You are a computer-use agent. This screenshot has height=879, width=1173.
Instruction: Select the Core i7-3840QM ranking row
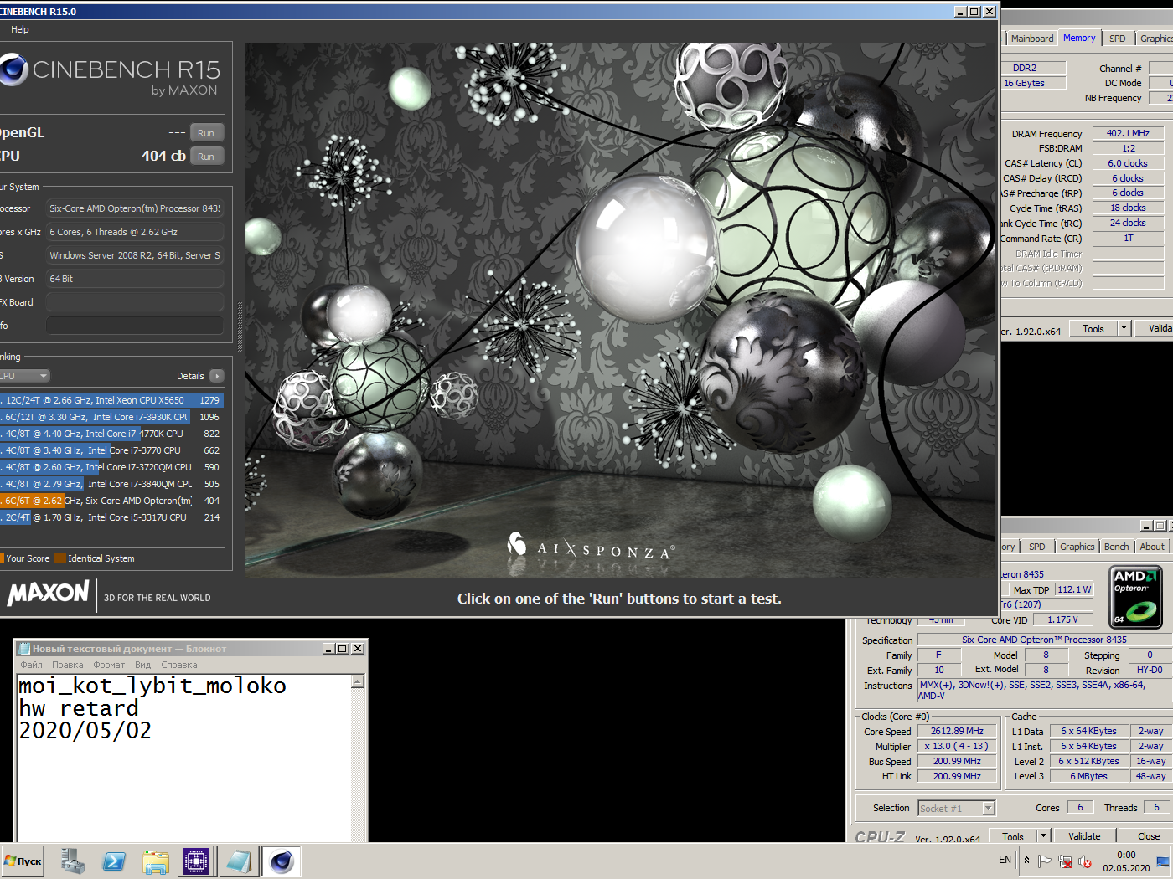(x=111, y=484)
